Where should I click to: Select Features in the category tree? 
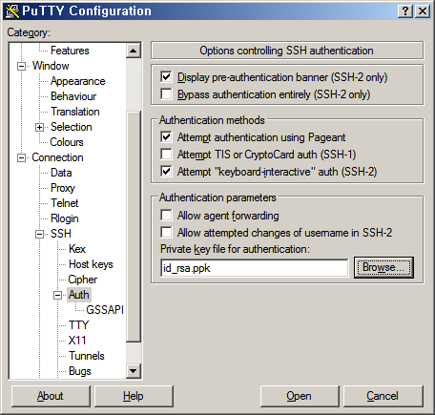tap(70, 51)
